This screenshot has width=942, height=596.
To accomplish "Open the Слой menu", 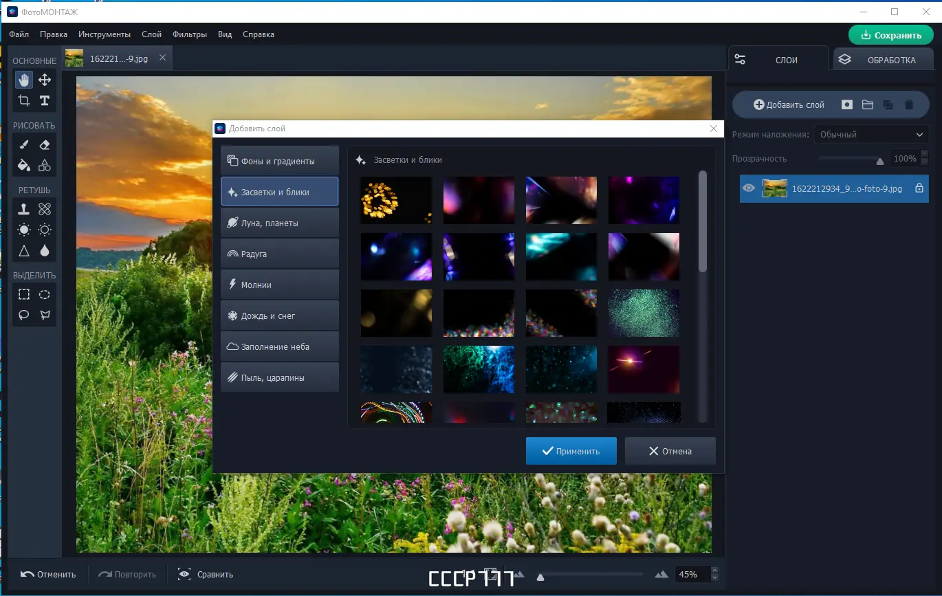I will [x=151, y=34].
